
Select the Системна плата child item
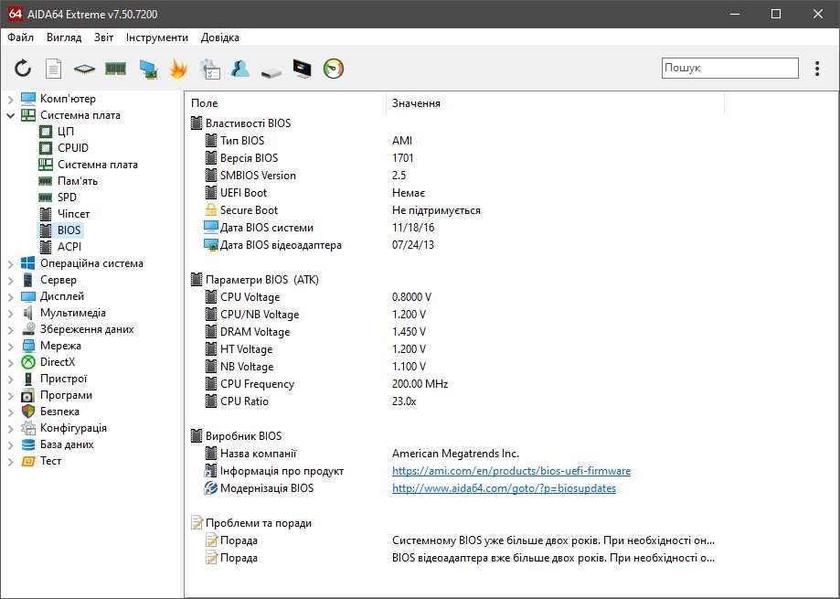click(98, 165)
